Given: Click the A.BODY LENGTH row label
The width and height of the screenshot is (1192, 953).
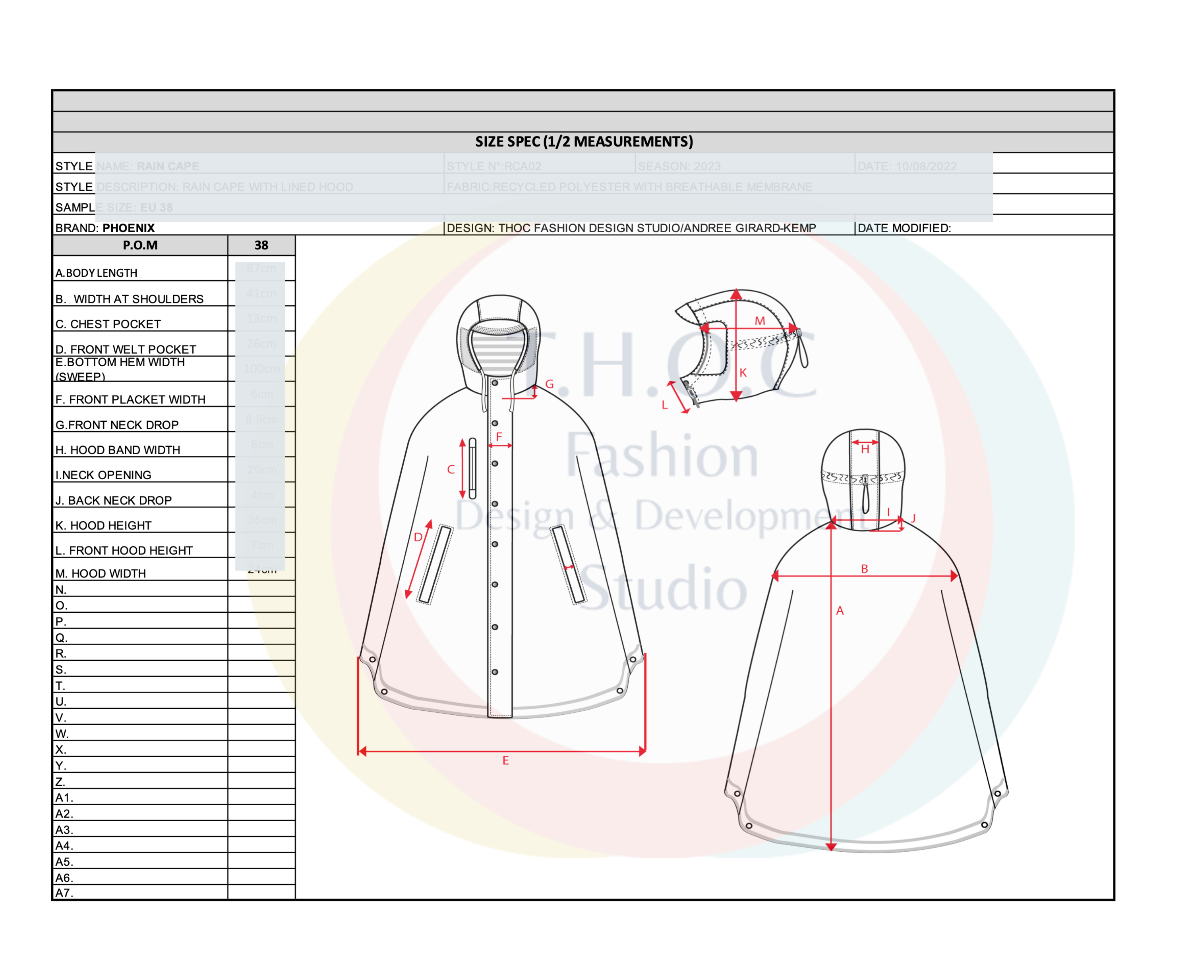Looking at the screenshot, I should pyautogui.click(x=96, y=273).
